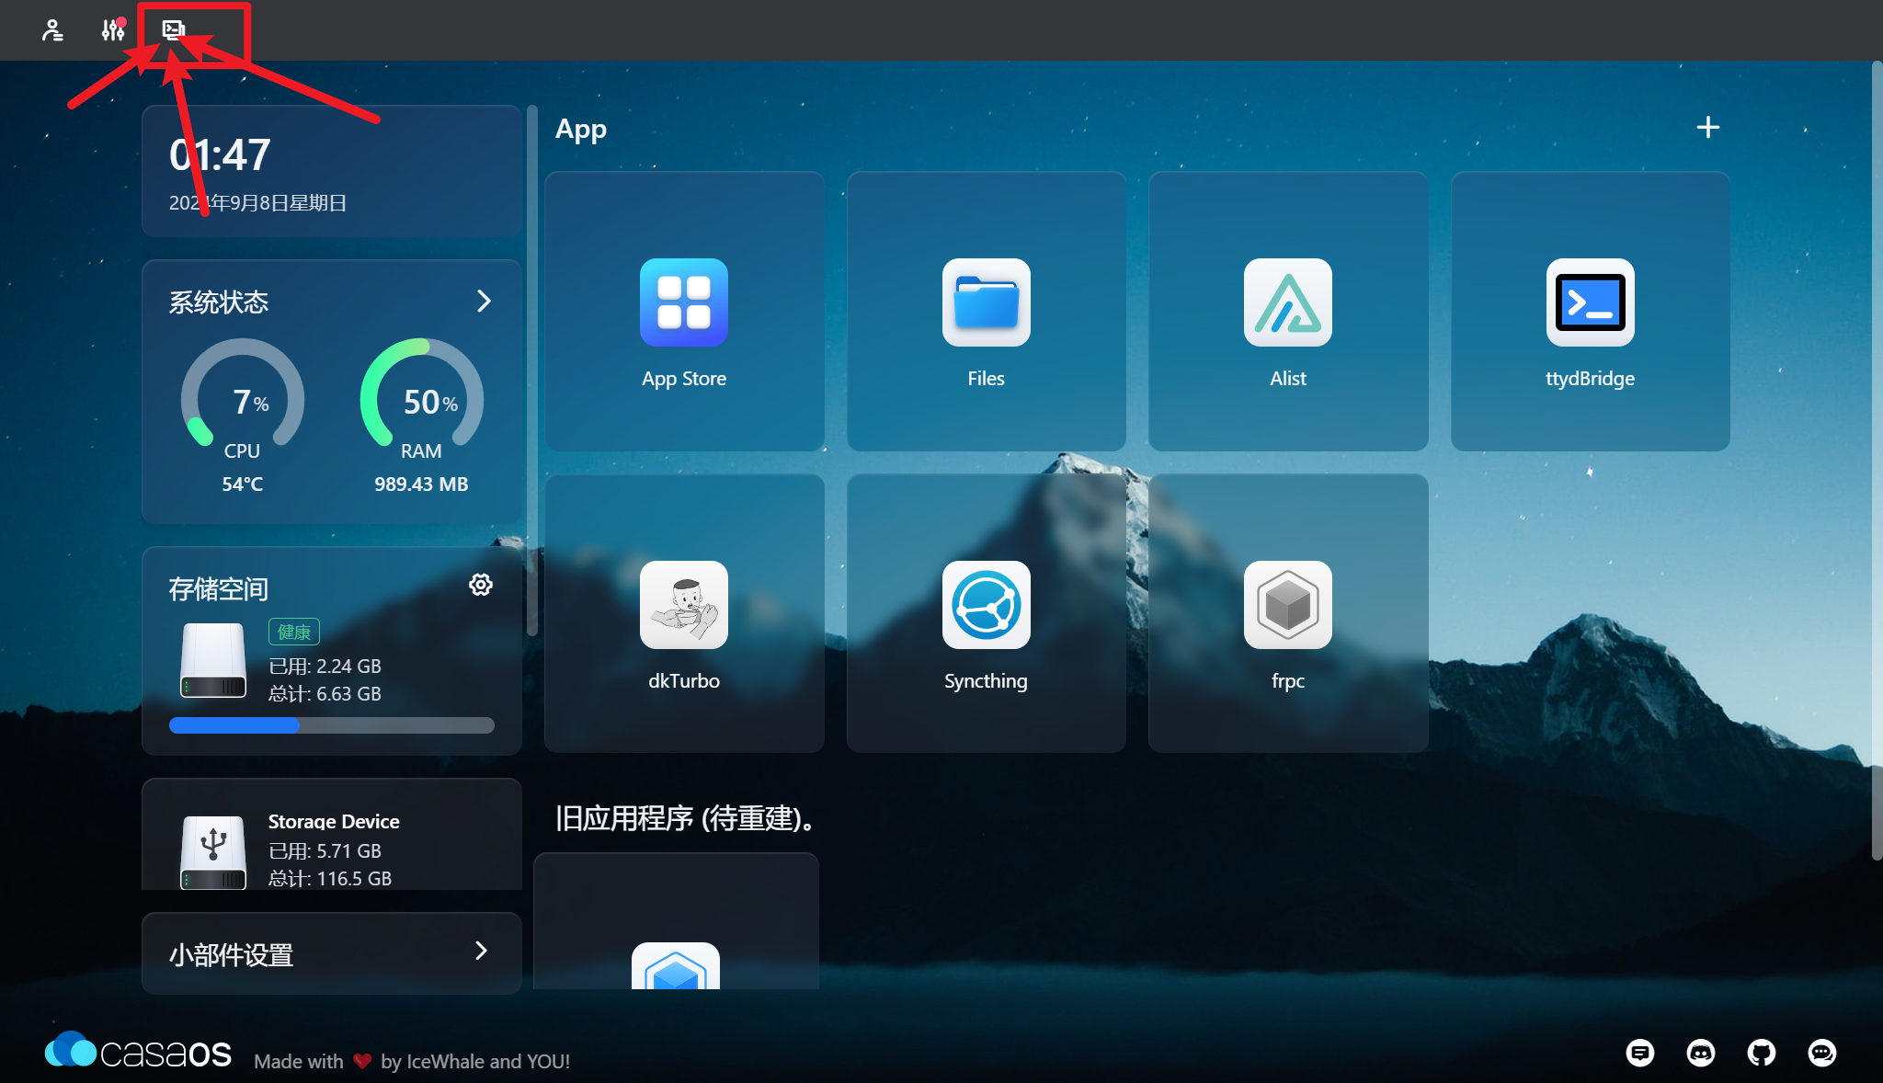Open the account profile icon
The image size is (1883, 1083).
(x=52, y=30)
